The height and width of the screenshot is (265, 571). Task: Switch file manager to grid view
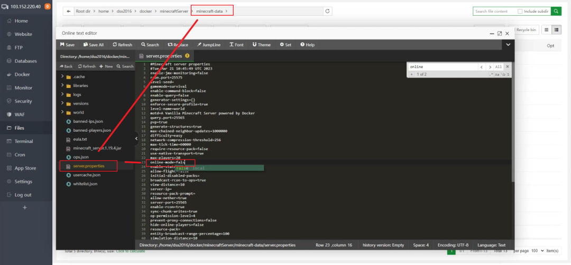tap(546, 30)
